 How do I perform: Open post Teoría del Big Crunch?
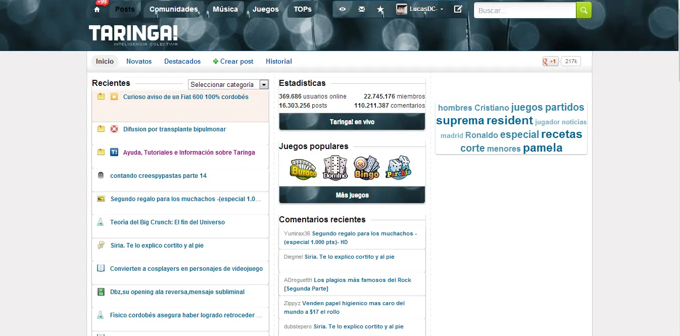[x=167, y=222]
